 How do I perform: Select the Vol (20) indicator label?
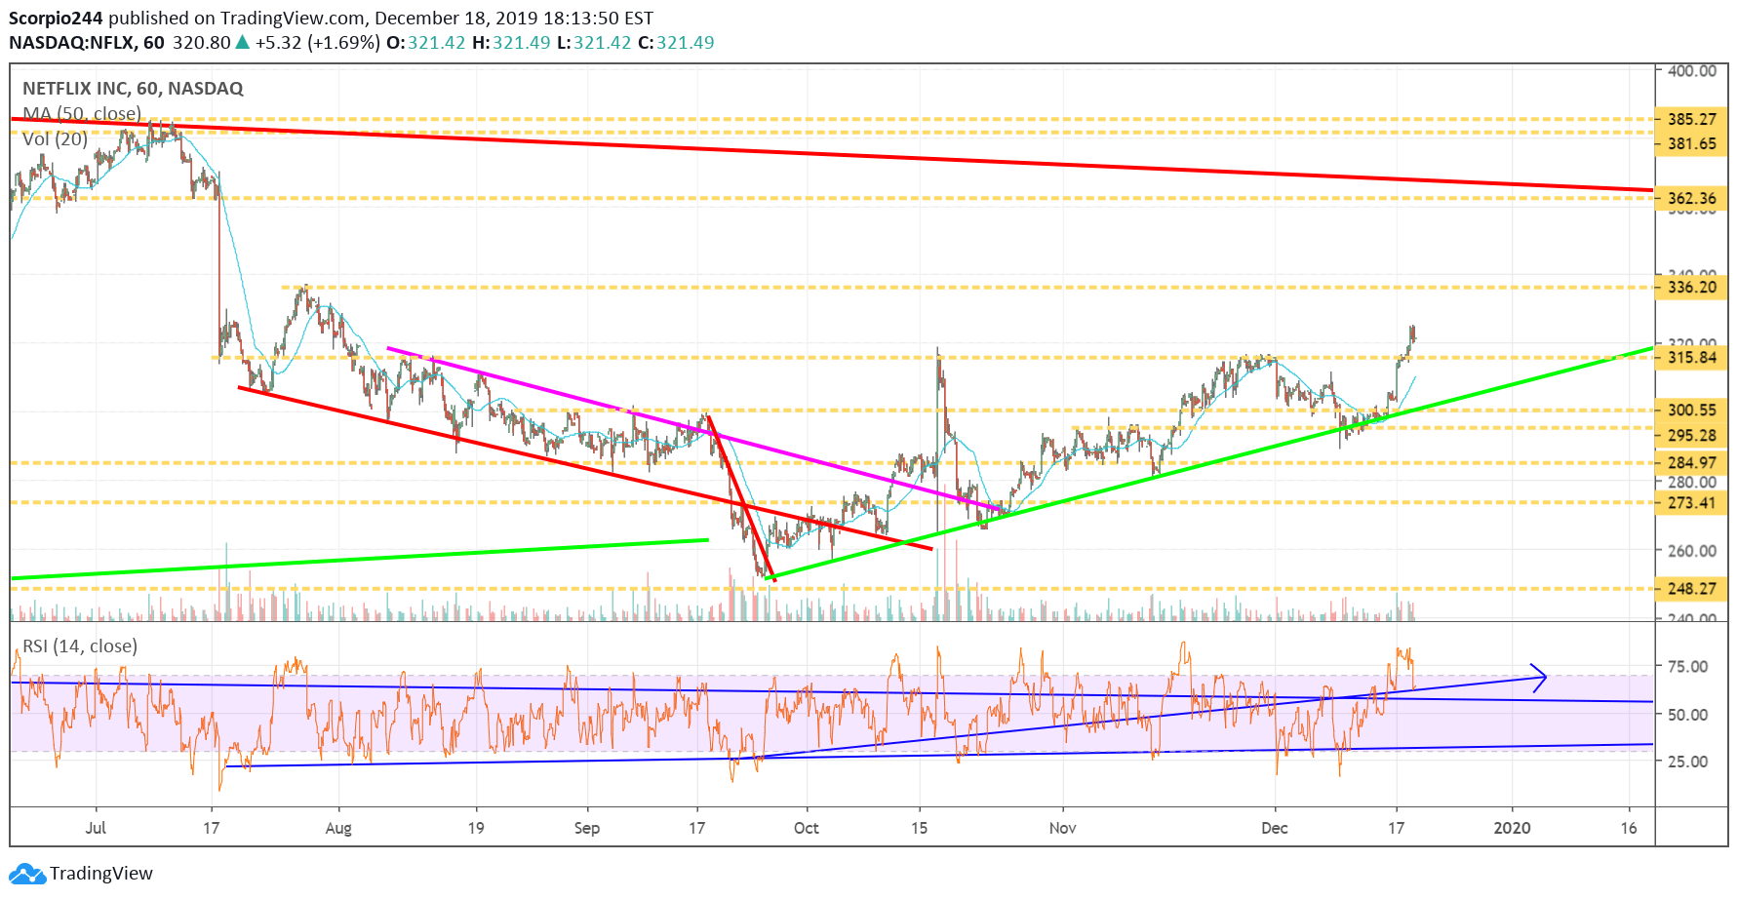point(55,139)
